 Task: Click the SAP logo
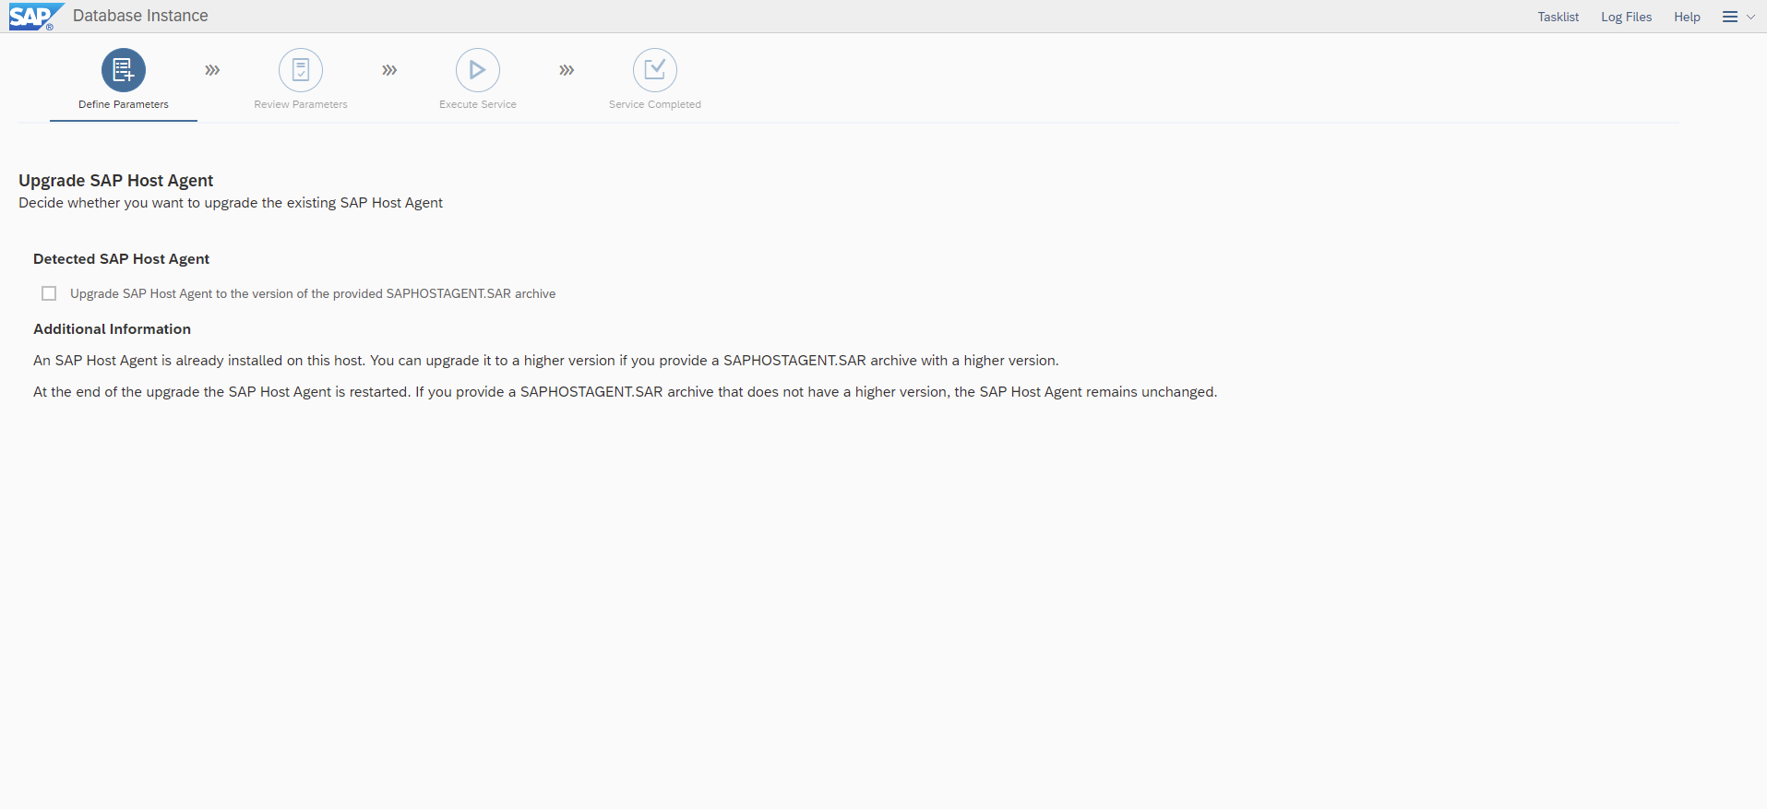point(36,17)
